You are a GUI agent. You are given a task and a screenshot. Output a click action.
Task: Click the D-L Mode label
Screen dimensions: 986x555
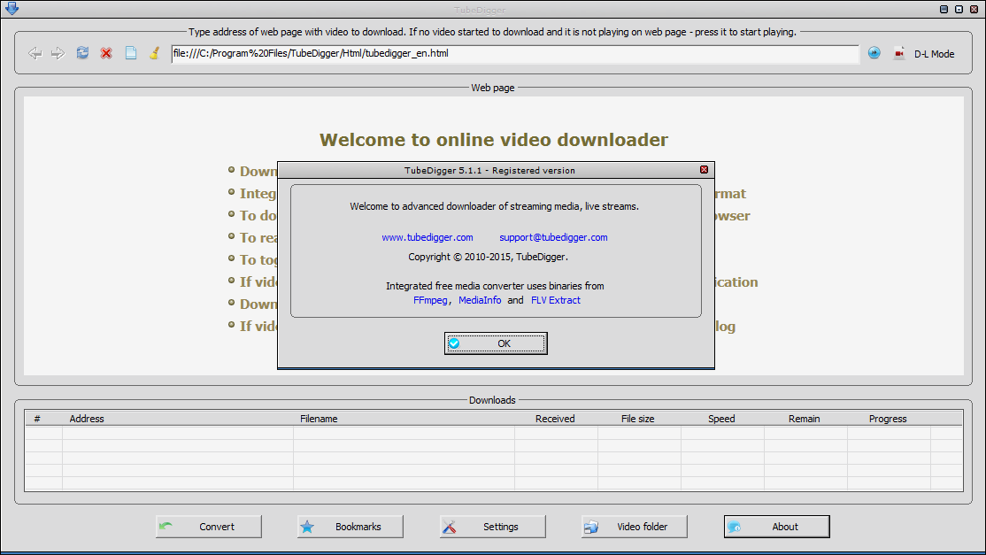(x=934, y=54)
